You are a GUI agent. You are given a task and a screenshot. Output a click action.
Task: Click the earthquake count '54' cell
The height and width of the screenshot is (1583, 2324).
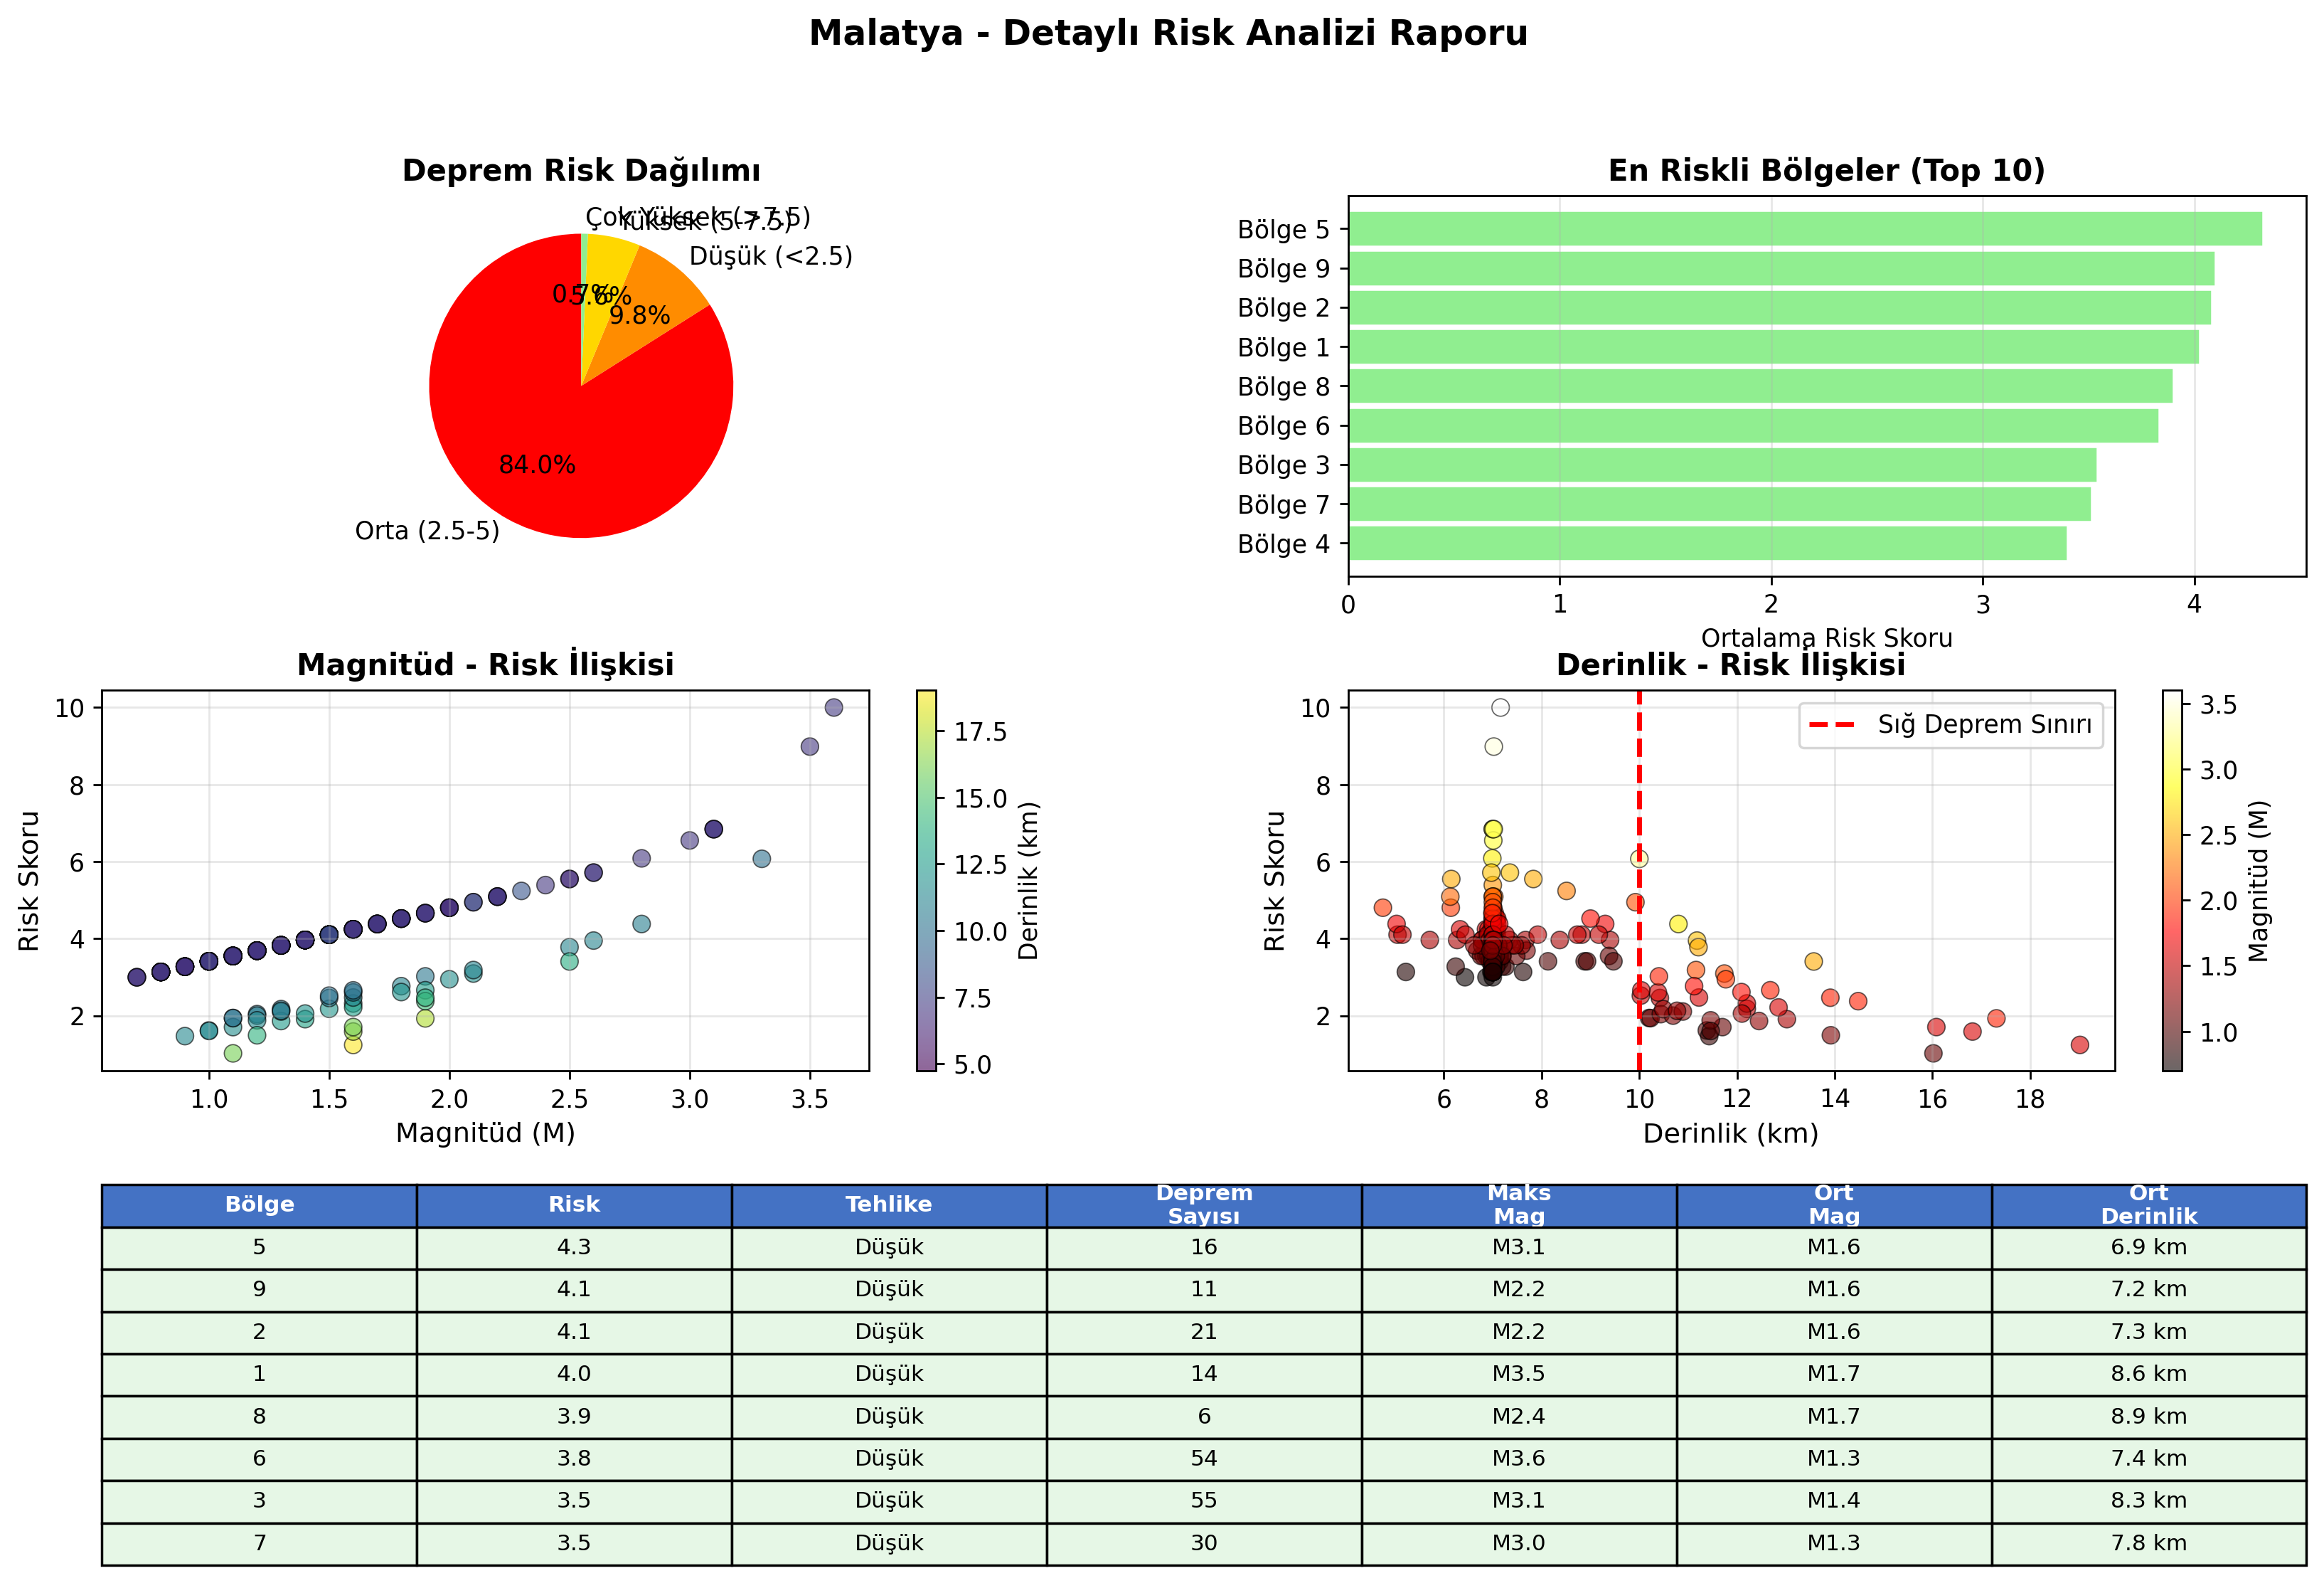(1204, 1459)
